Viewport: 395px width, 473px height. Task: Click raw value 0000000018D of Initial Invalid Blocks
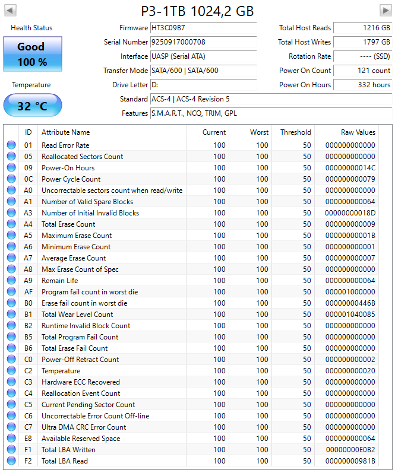(x=350, y=213)
